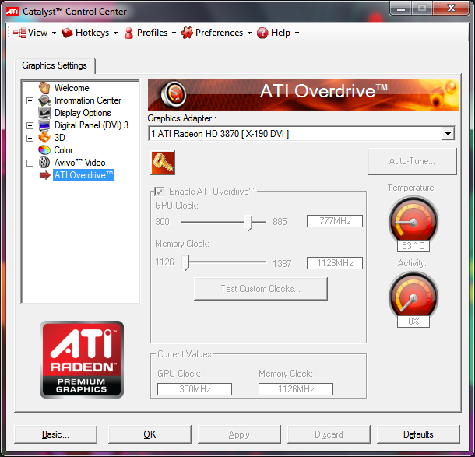Image resolution: width=475 pixels, height=457 pixels.
Task: Select Digital Panel (DVI) 3 label
Action: click(91, 125)
